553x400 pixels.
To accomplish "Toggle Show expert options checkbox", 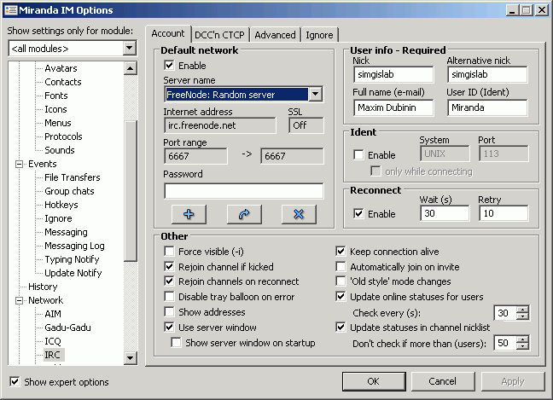I will (15, 382).
